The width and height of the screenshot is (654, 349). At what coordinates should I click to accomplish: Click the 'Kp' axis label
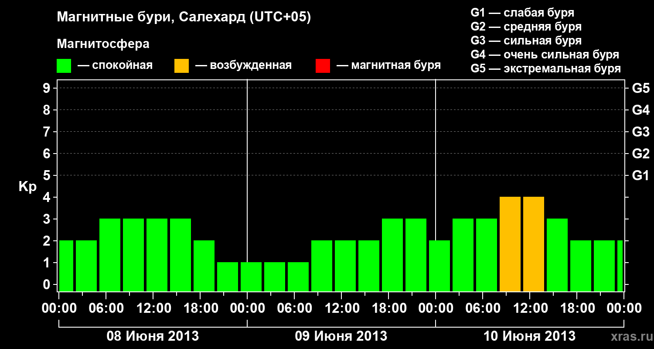pos(27,187)
